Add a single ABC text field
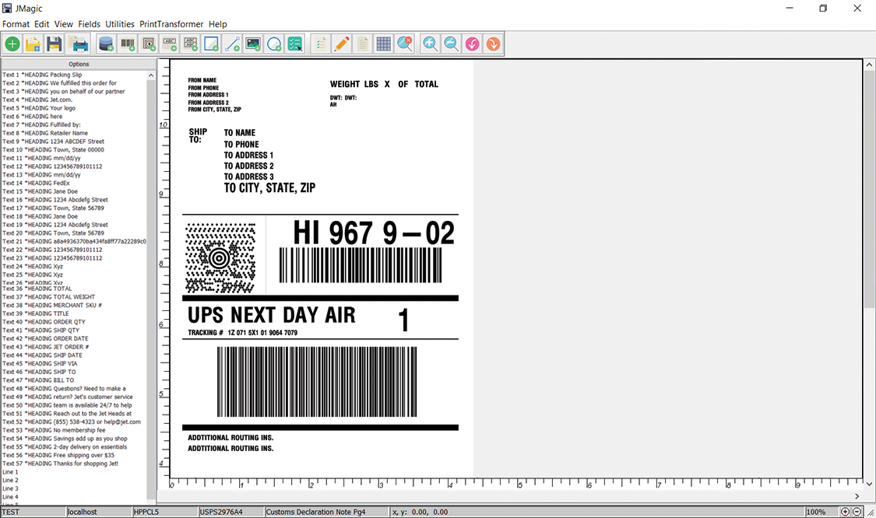 (169, 44)
